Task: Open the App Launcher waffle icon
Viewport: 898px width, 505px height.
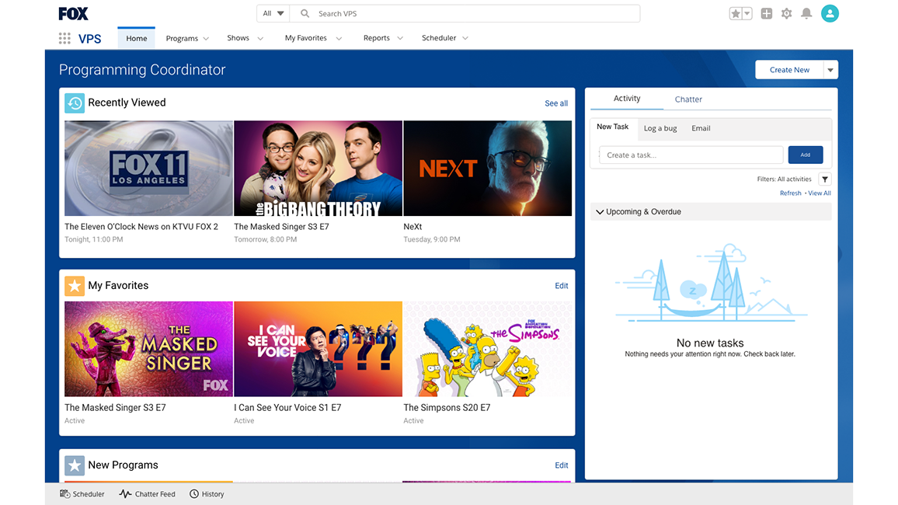Action: [x=64, y=37]
